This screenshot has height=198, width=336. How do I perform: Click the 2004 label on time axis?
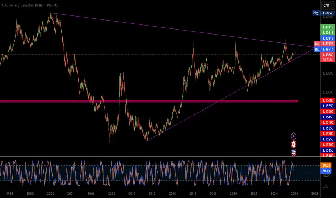pos(71,194)
